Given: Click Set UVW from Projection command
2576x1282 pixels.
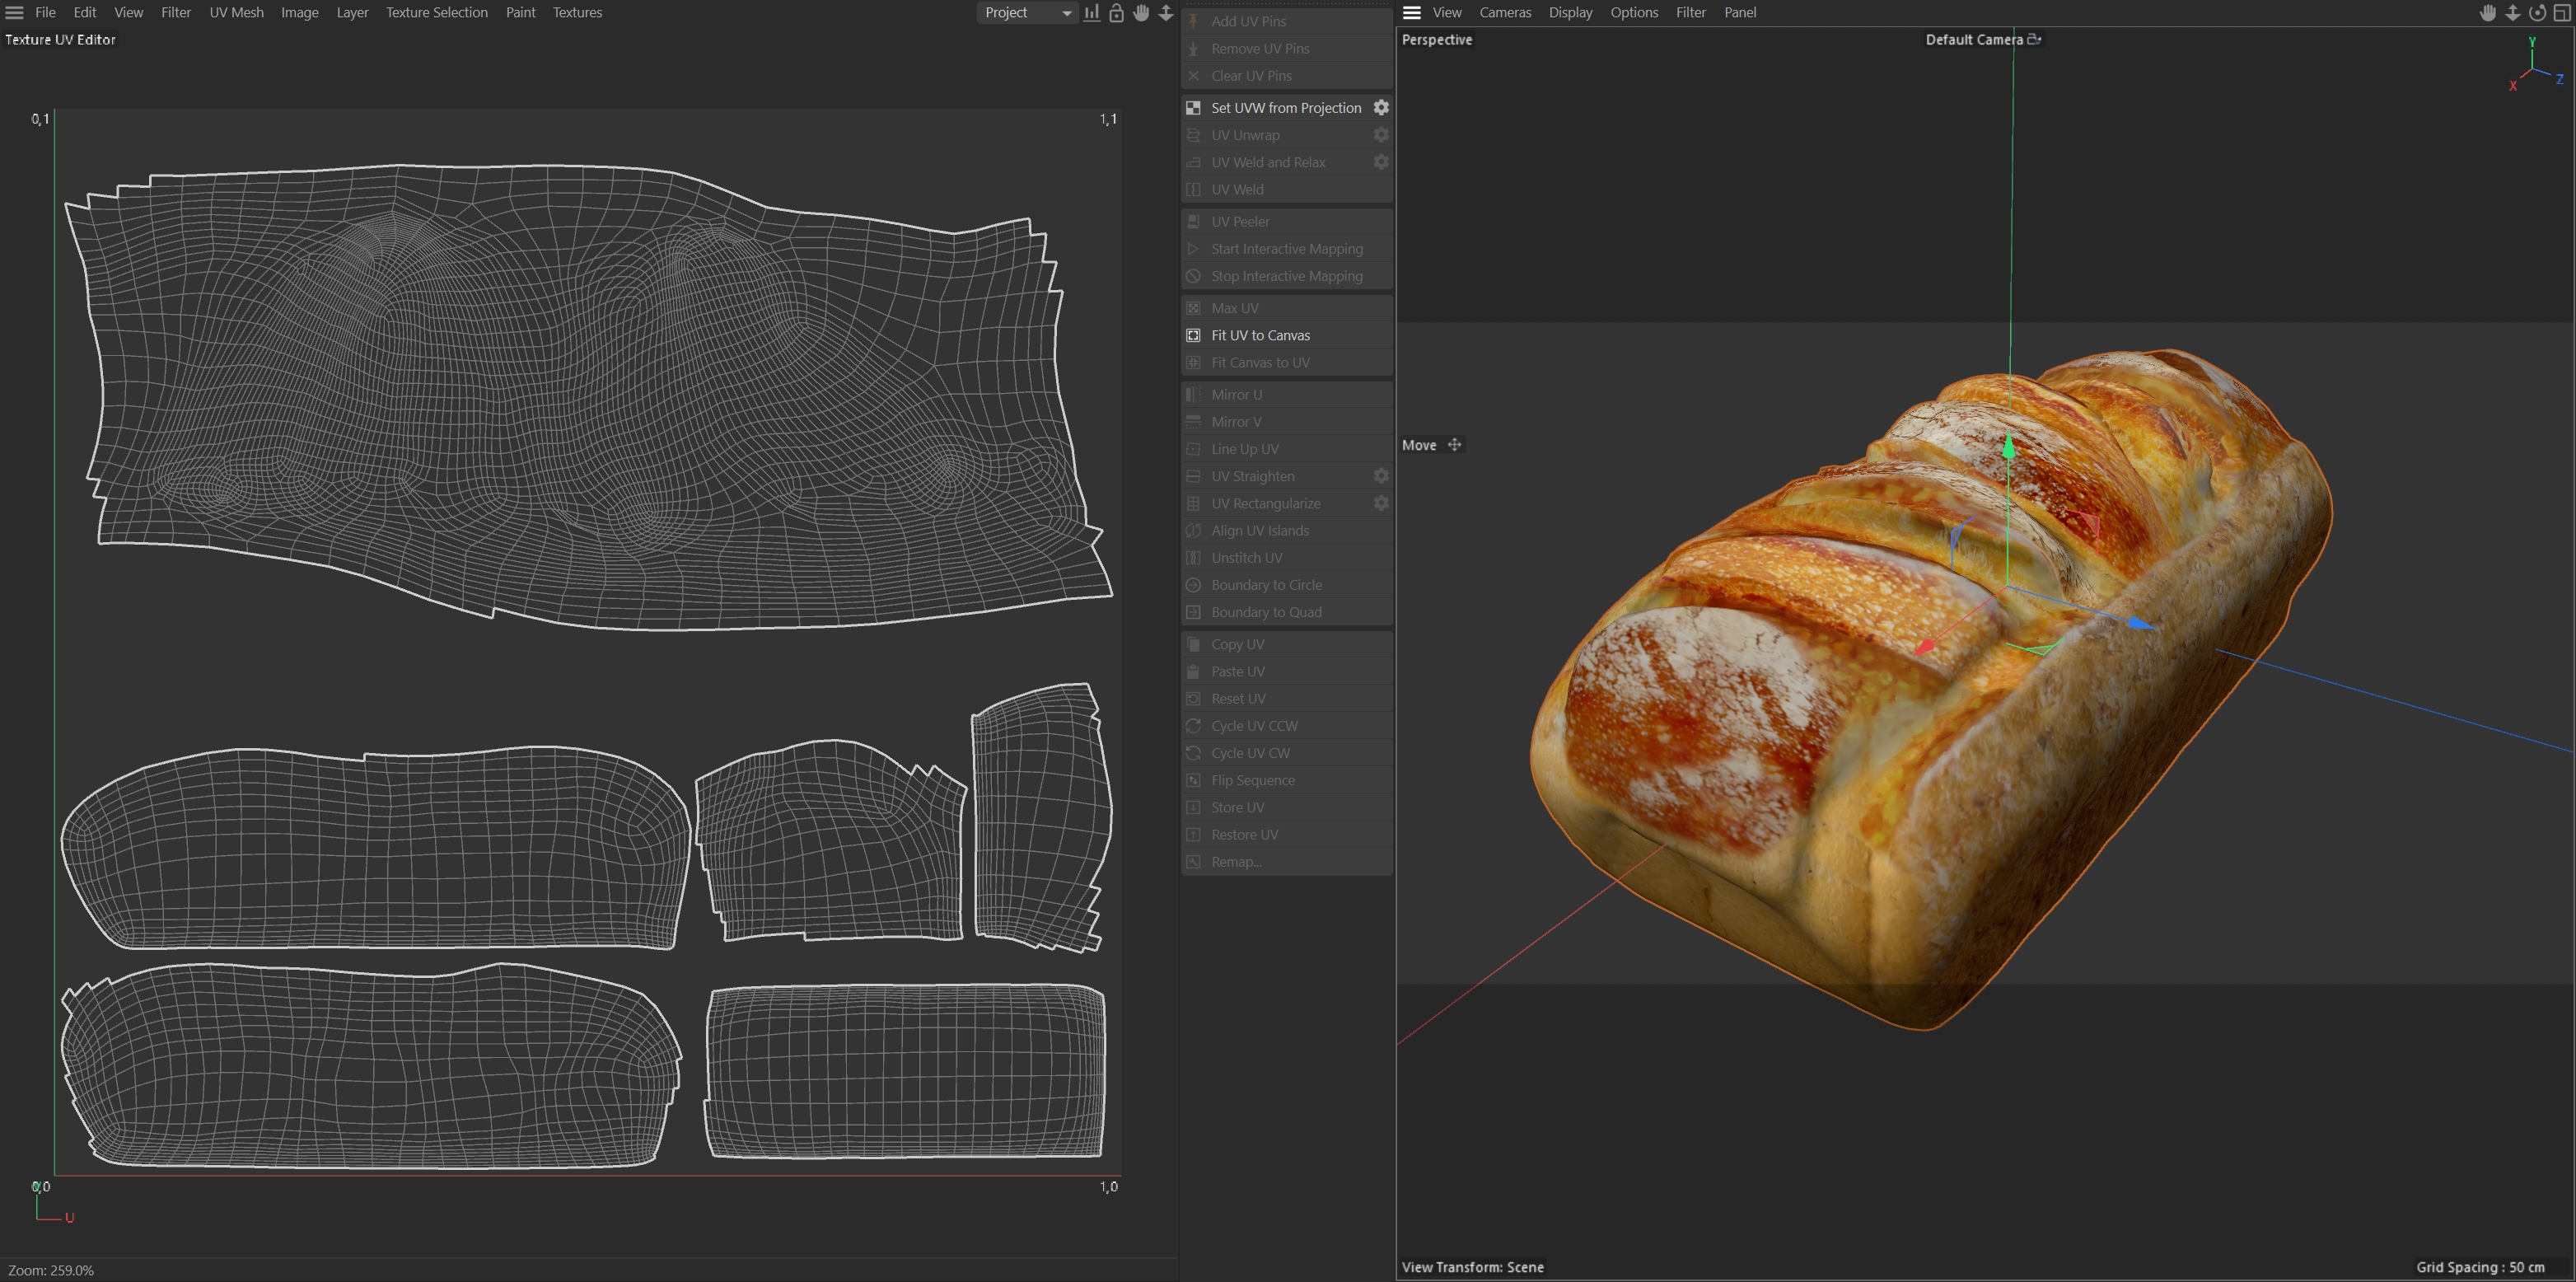Looking at the screenshot, I should pyautogui.click(x=1286, y=108).
